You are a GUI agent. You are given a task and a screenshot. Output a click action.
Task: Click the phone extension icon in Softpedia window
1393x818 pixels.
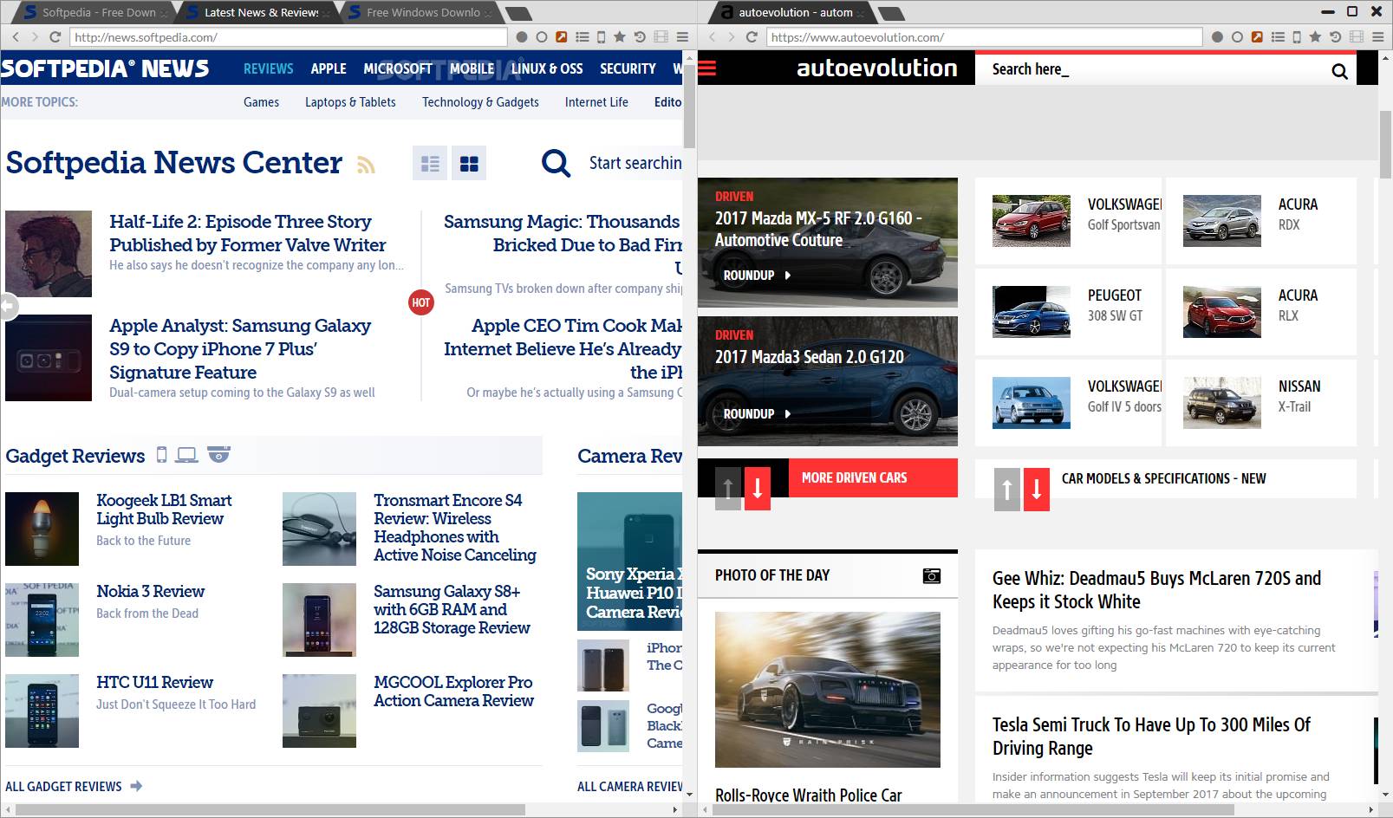point(602,37)
